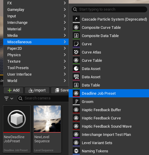Click the Curve Table cube icon
This screenshot has height=155, width=149.
click(76, 60)
